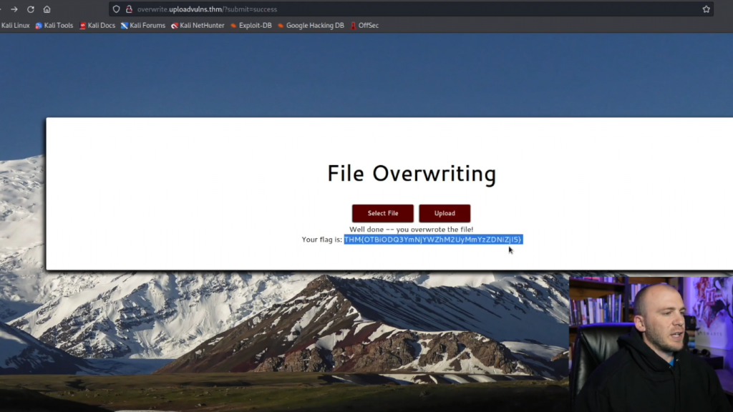This screenshot has height=412, width=733.
Task: Click the Select File button
Action: (x=383, y=213)
